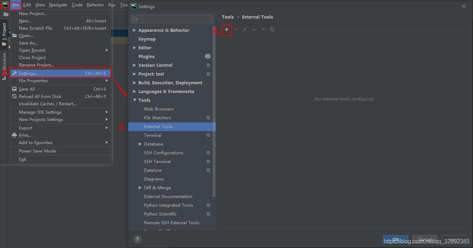Expand Build, Execution, Deployment section

click(134, 83)
